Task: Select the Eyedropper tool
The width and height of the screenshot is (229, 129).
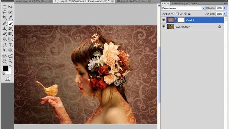Action: [10, 17]
